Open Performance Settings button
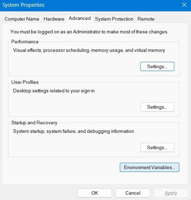The height and width of the screenshot is (200, 191). tap(157, 66)
